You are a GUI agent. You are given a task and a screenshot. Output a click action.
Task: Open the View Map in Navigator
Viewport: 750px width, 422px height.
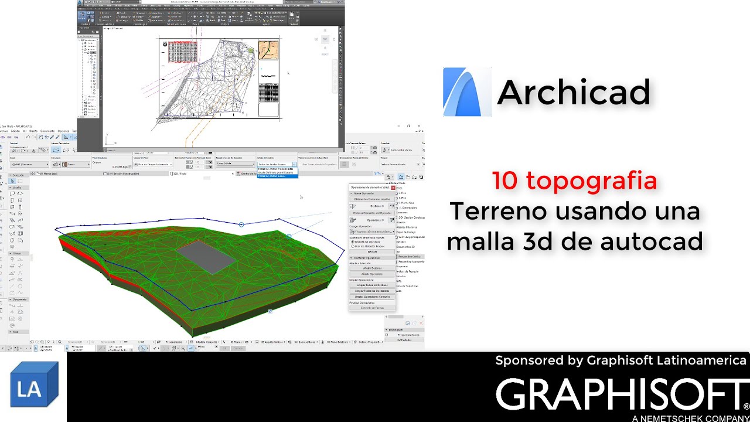[408, 177]
